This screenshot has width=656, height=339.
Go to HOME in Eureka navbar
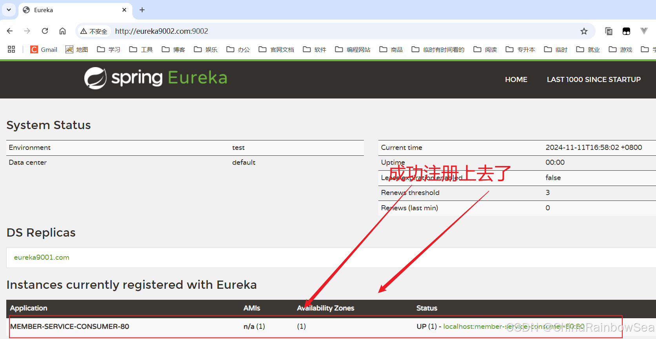[x=516, y=80]
